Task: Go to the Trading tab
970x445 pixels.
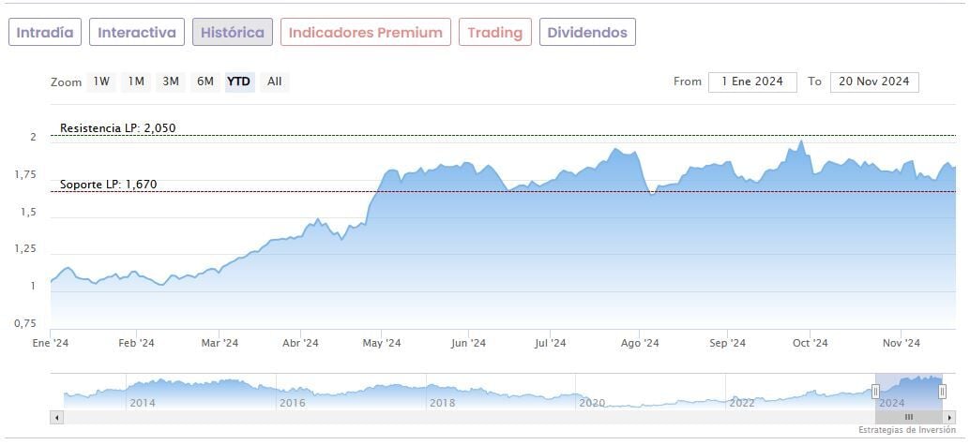Action: pyautogui.click(x=494, y=33)
